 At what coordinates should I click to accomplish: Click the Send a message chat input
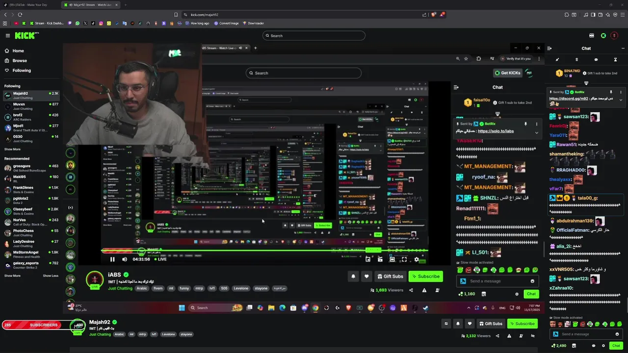(x=587, y=334)
